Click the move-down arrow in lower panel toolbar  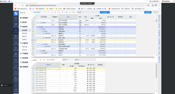coord(40,60)
